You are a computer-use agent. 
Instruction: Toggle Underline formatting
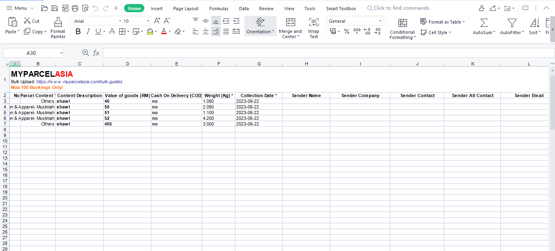pyautogui.click(x=98, y=31)
